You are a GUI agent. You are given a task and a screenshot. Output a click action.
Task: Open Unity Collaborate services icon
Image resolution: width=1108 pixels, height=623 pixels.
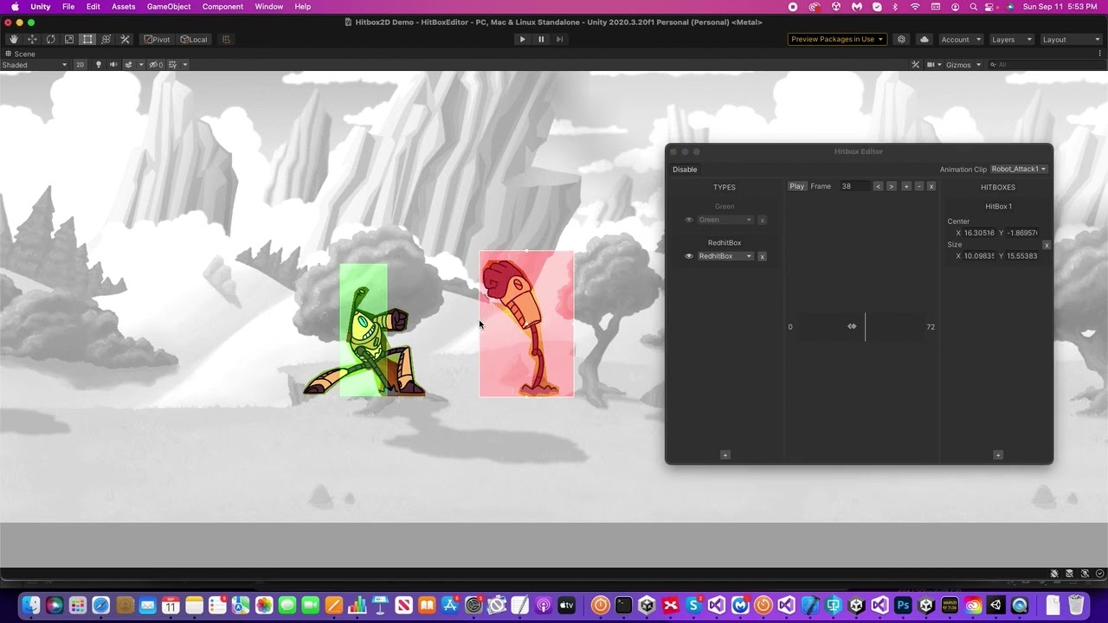pyautogui.click(x=901, y=39)
